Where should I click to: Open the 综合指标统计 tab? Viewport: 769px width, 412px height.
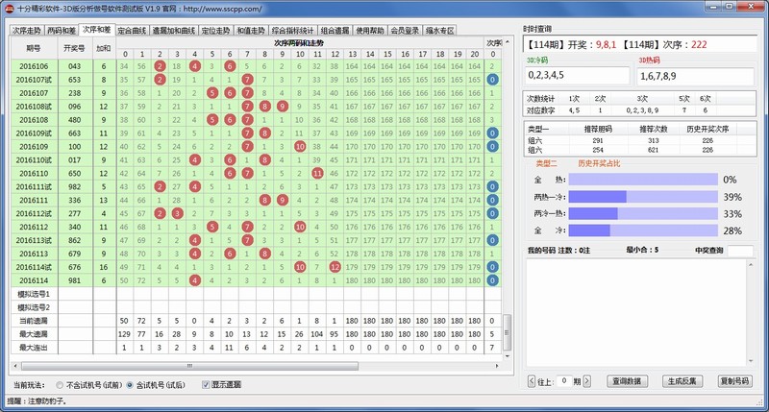(293, 30)
